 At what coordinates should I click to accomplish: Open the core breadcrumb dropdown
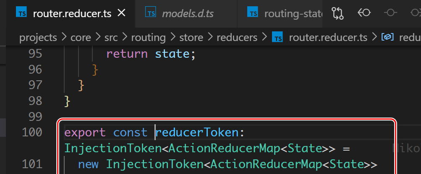[x=81, y=38]
